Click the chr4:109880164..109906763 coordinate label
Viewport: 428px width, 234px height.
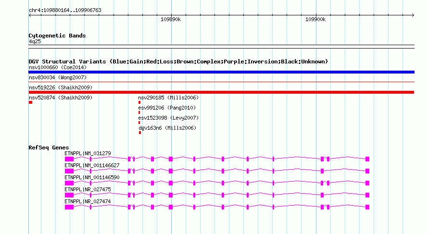[65, 11]
